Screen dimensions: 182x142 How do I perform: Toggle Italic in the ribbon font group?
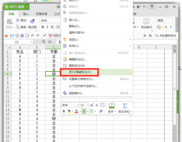(47, 27)
